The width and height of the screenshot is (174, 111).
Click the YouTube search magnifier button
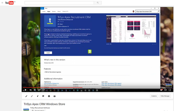click(x=98, y=3)
